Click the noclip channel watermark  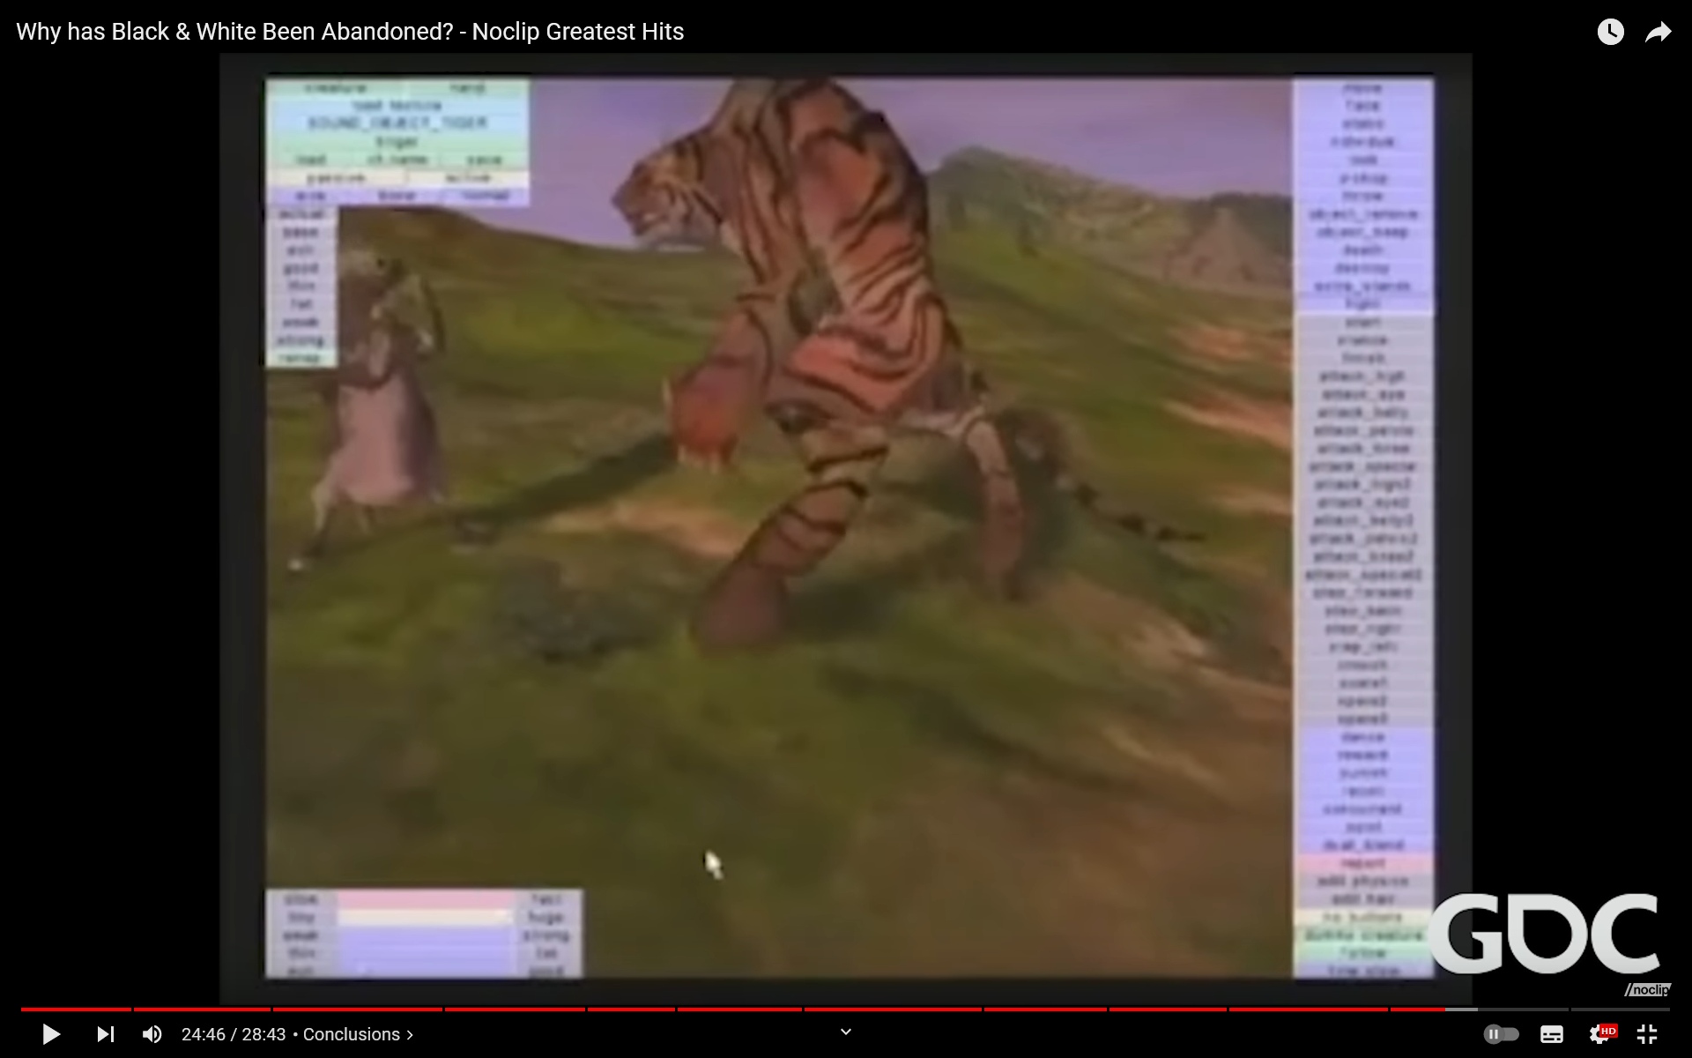point(1647,990)
